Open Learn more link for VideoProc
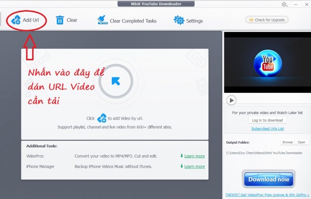The width and height of the screenshot is (311, 199). 194,156
